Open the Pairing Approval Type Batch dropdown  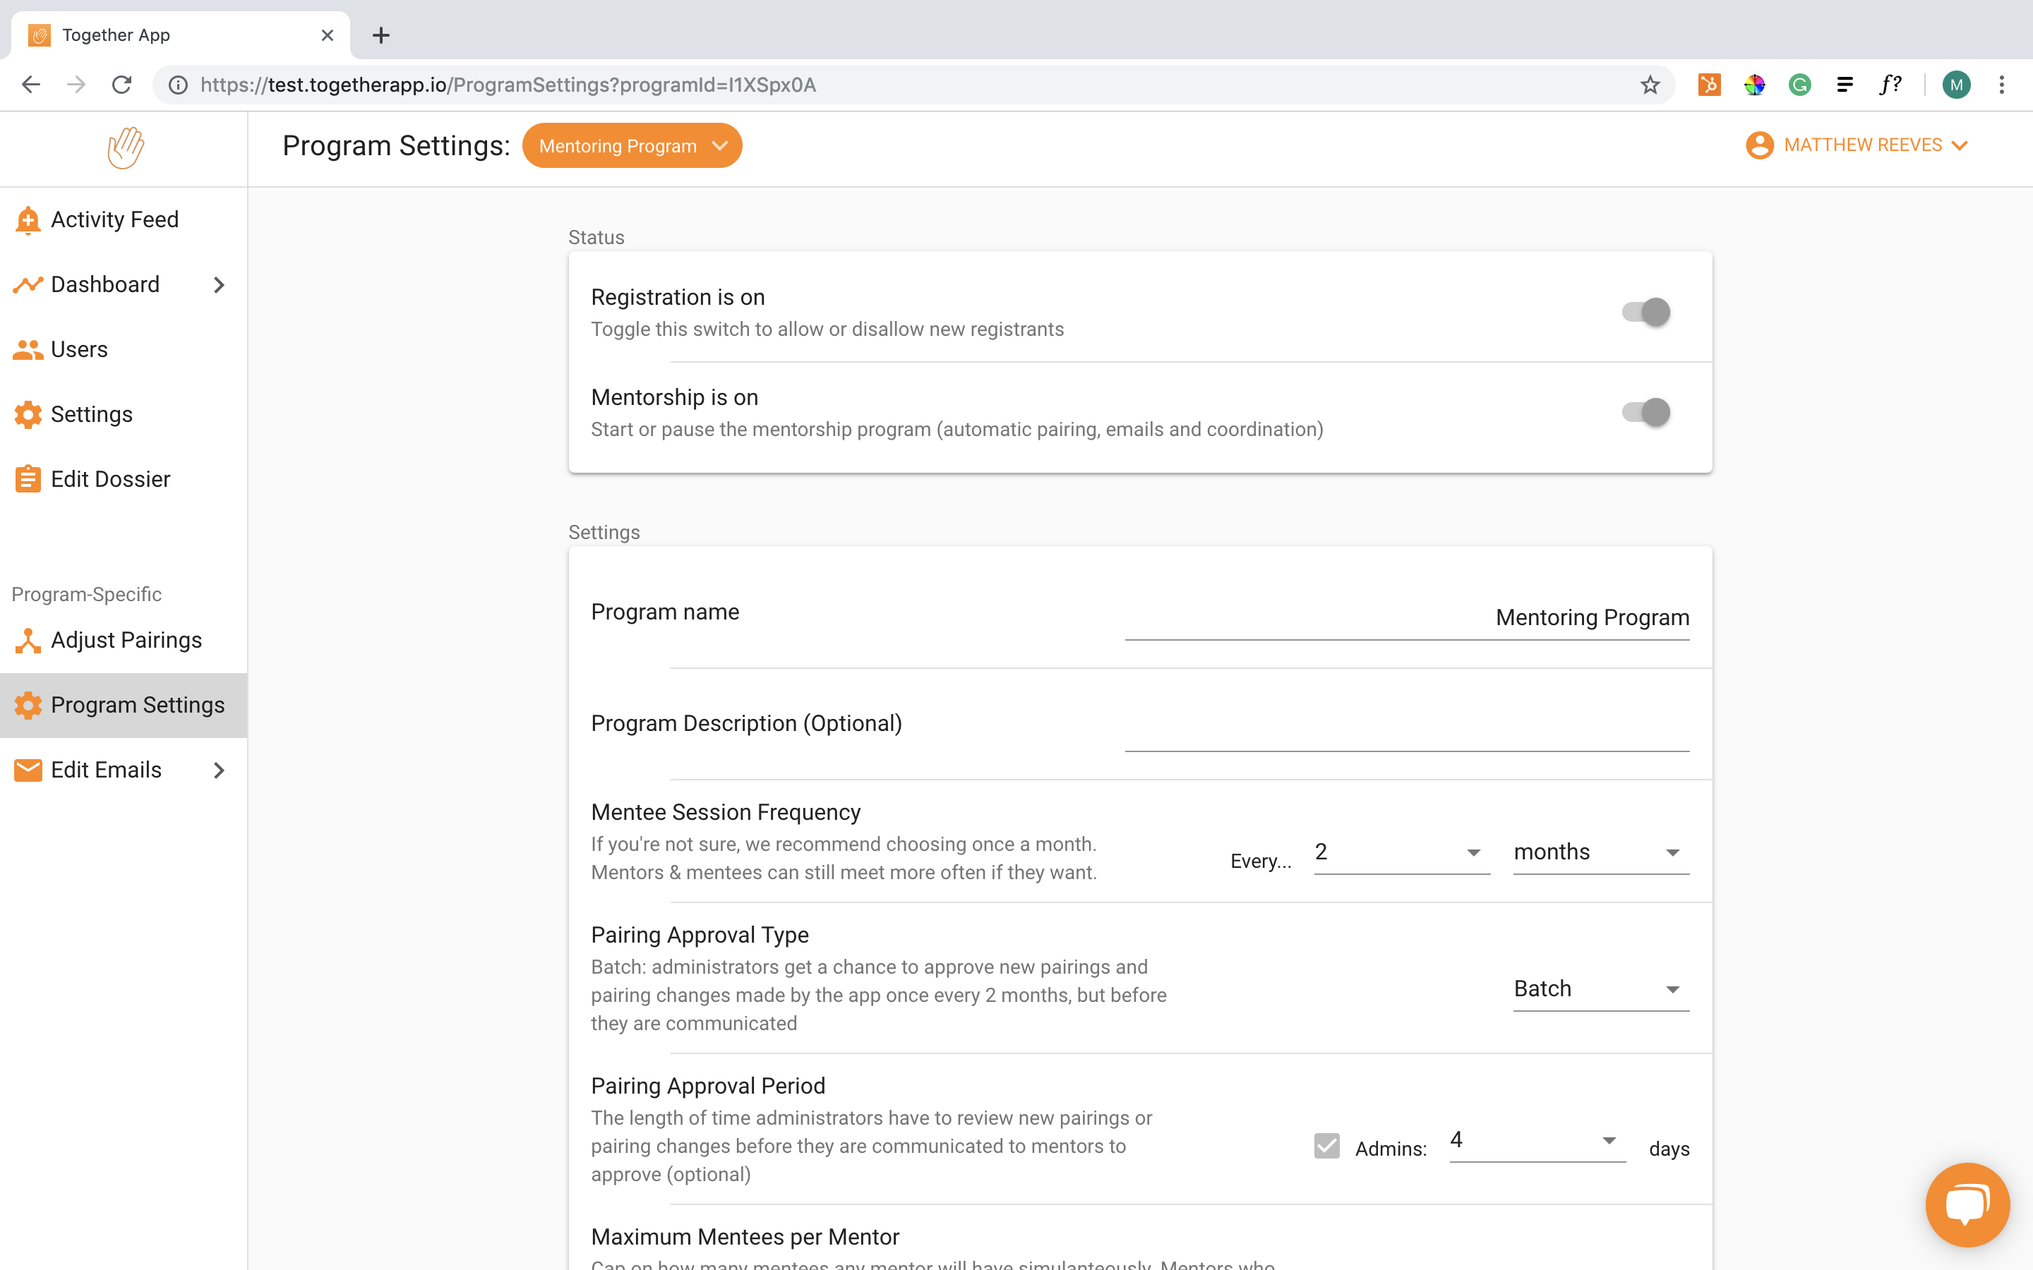point(1600,989)
